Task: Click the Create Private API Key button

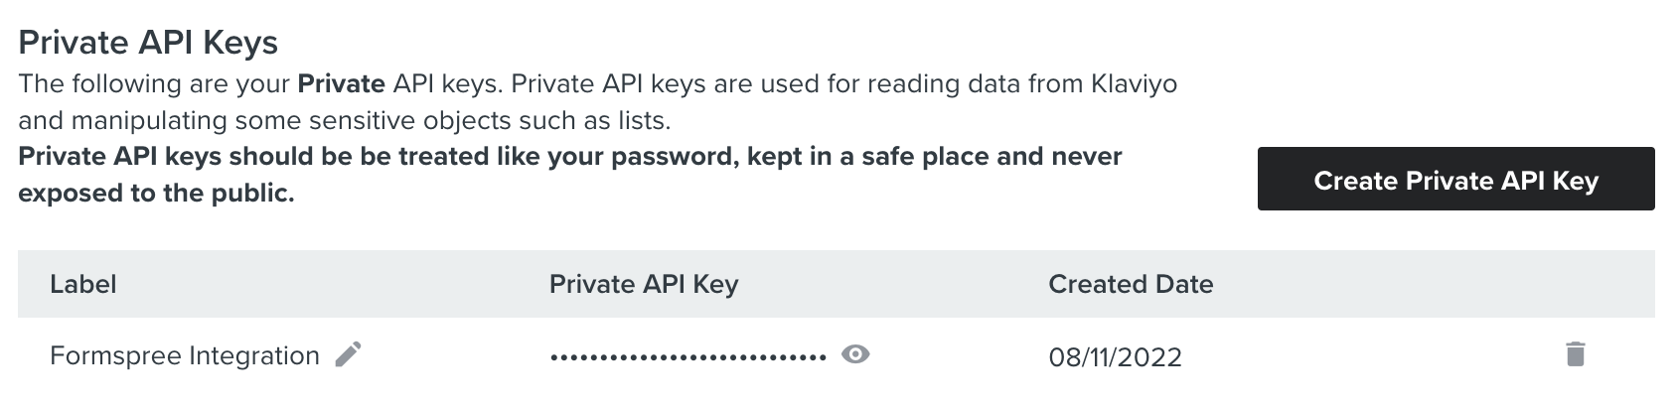Action: (1455, 180)
